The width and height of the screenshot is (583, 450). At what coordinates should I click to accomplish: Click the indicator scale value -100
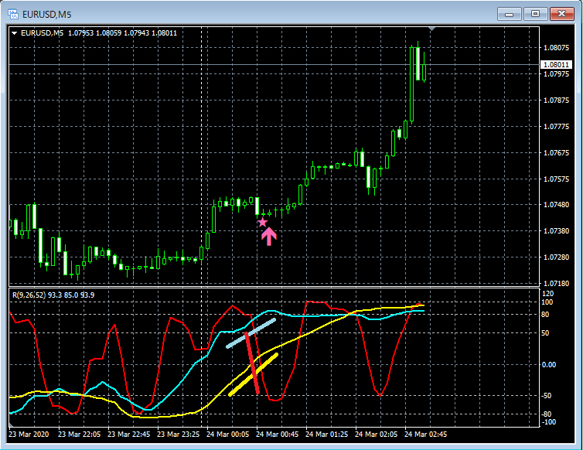coord(549,422)
